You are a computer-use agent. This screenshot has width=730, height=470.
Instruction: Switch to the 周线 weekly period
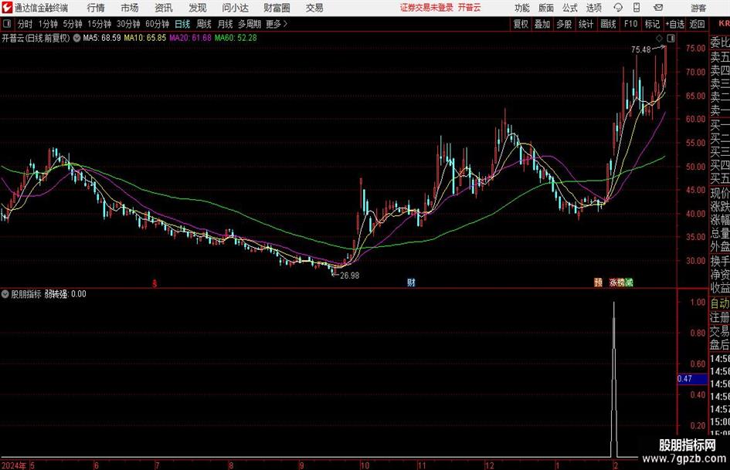coord(204,24)
